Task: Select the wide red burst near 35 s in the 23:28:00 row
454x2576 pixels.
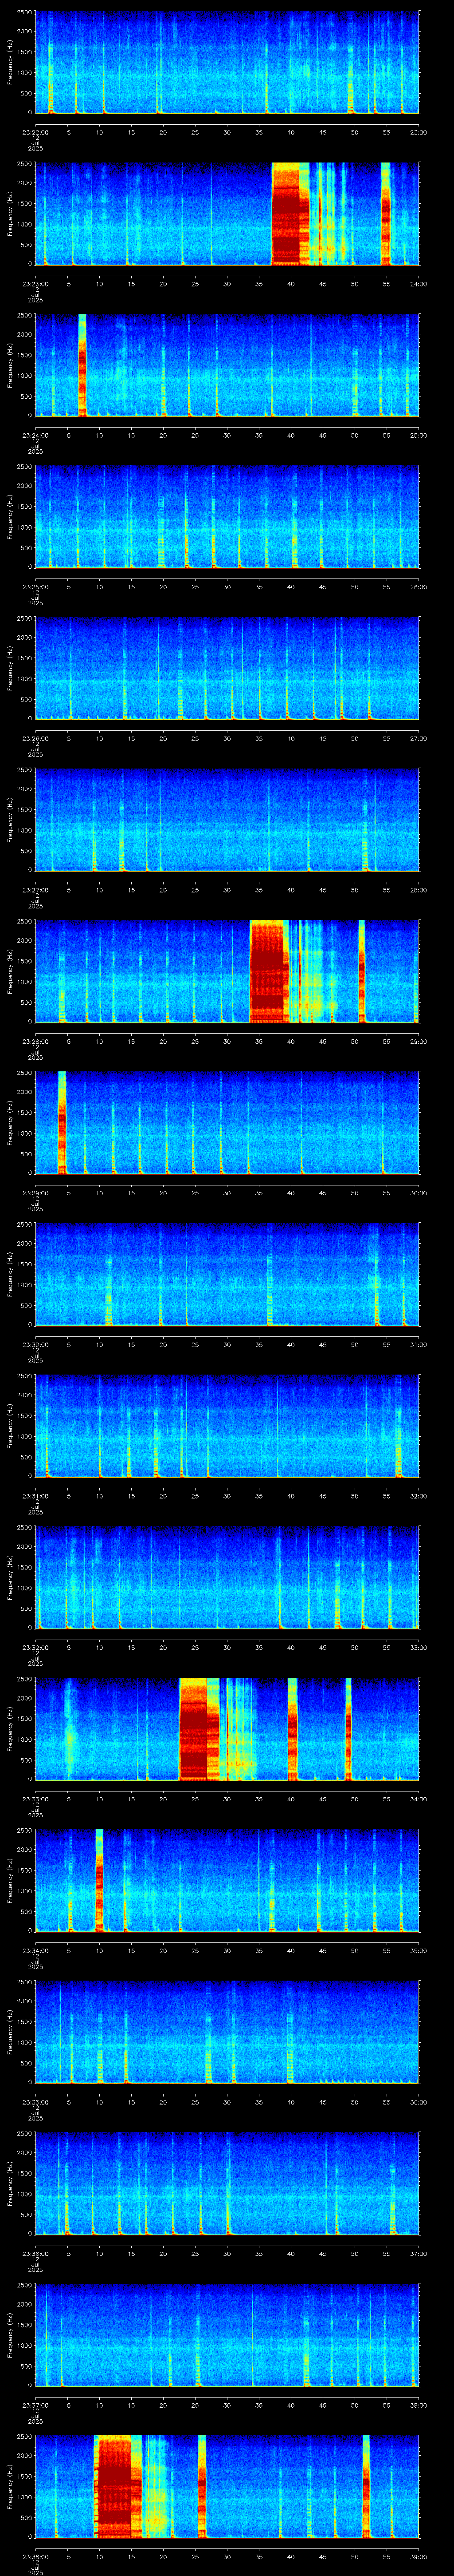Action: pos(267,971)
